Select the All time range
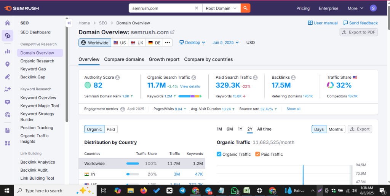The height and width of the screenshot is (196, 390). [x=264, y=129]
